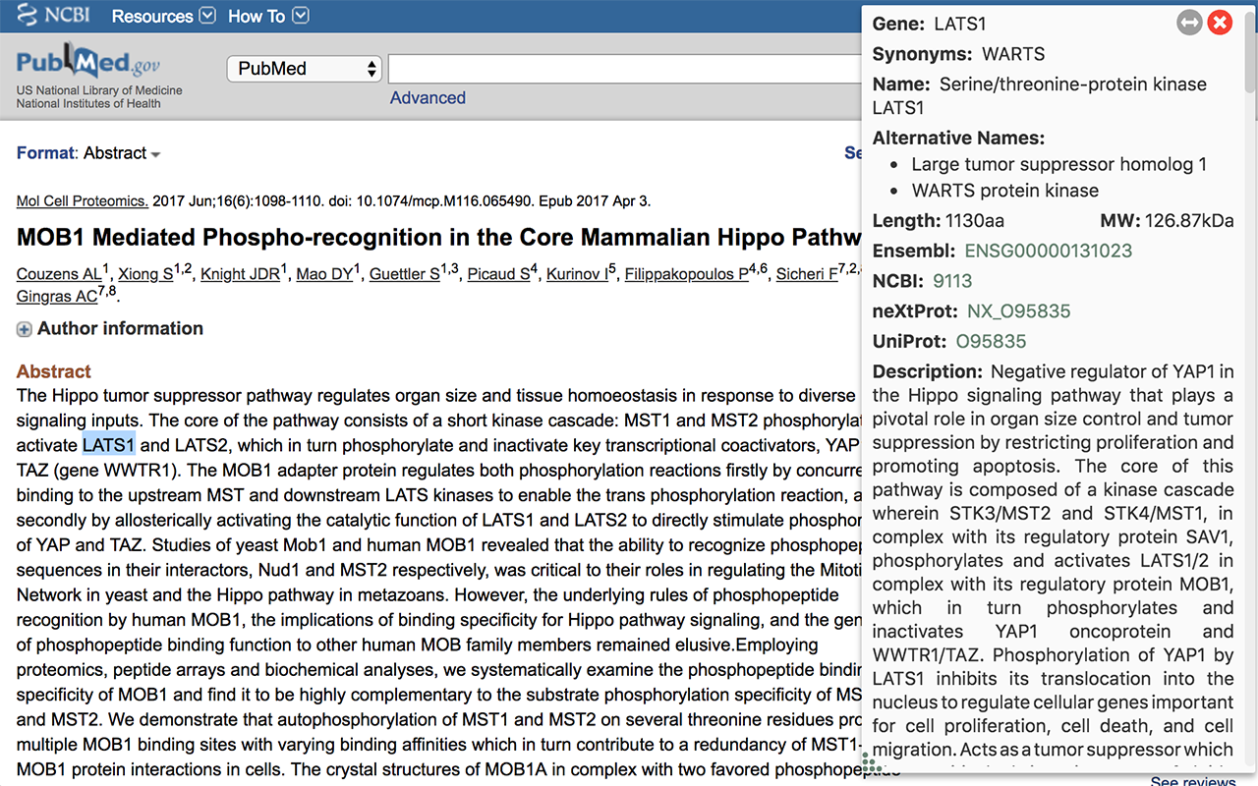Open the Resources dropdown menu
The height and width of the screenshot is (786, 1258).
tap(163, 17)
